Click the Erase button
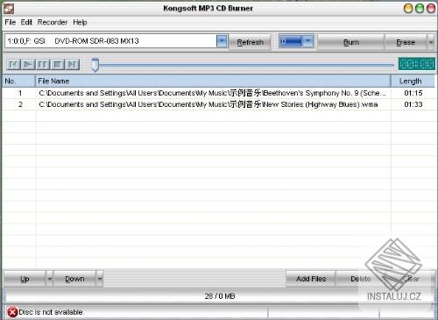The height and width of the screenshot is (320, 438). coord(406,42)
